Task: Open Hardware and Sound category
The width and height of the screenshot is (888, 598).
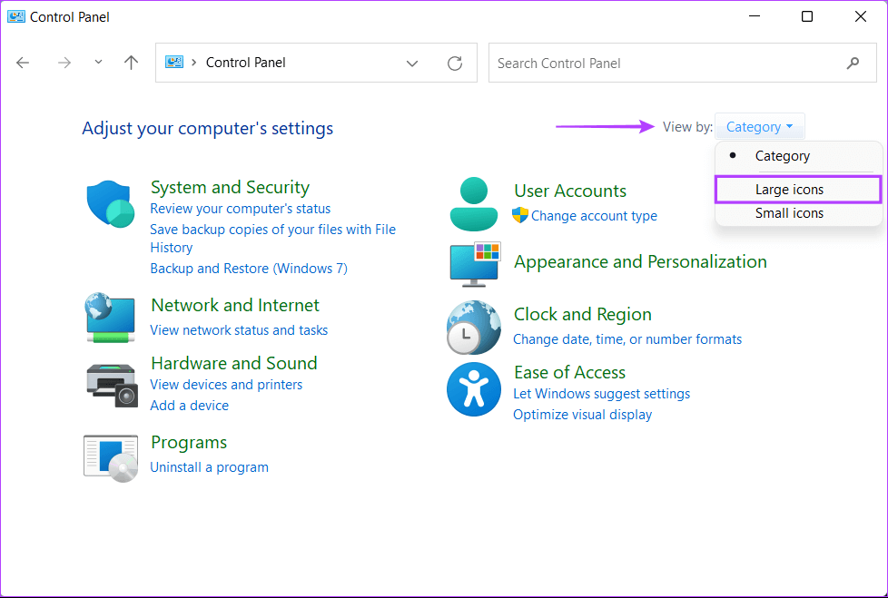Action: (x=234, y=363)
